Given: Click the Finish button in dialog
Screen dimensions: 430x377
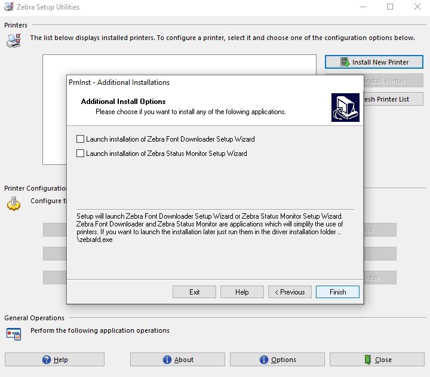Looking at the screenshot, I should tap(337, 292).
